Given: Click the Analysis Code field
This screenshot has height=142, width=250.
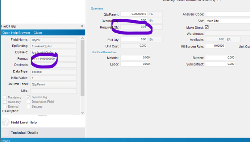Looking at the screenshot, I should [x=228, y=14].
